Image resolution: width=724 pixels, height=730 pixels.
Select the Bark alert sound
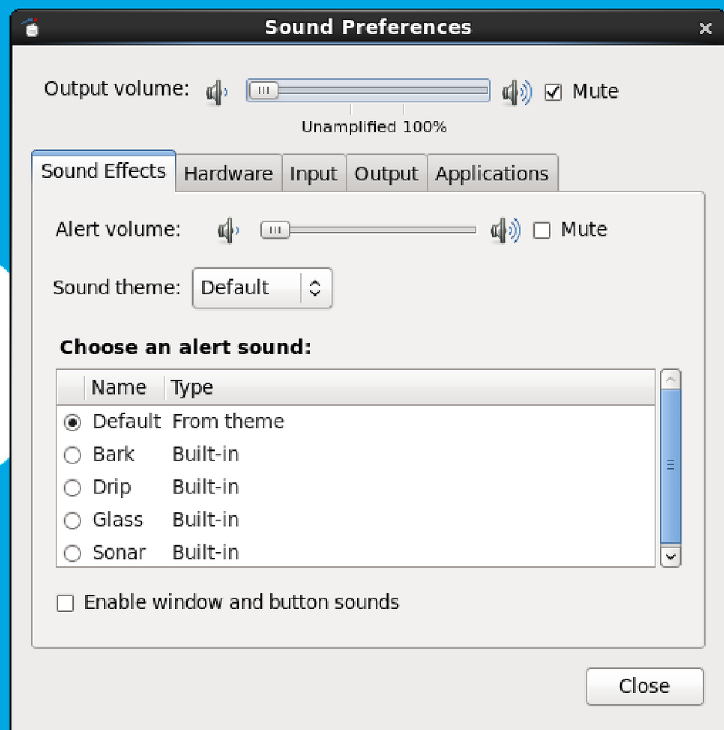click(72, 455)
